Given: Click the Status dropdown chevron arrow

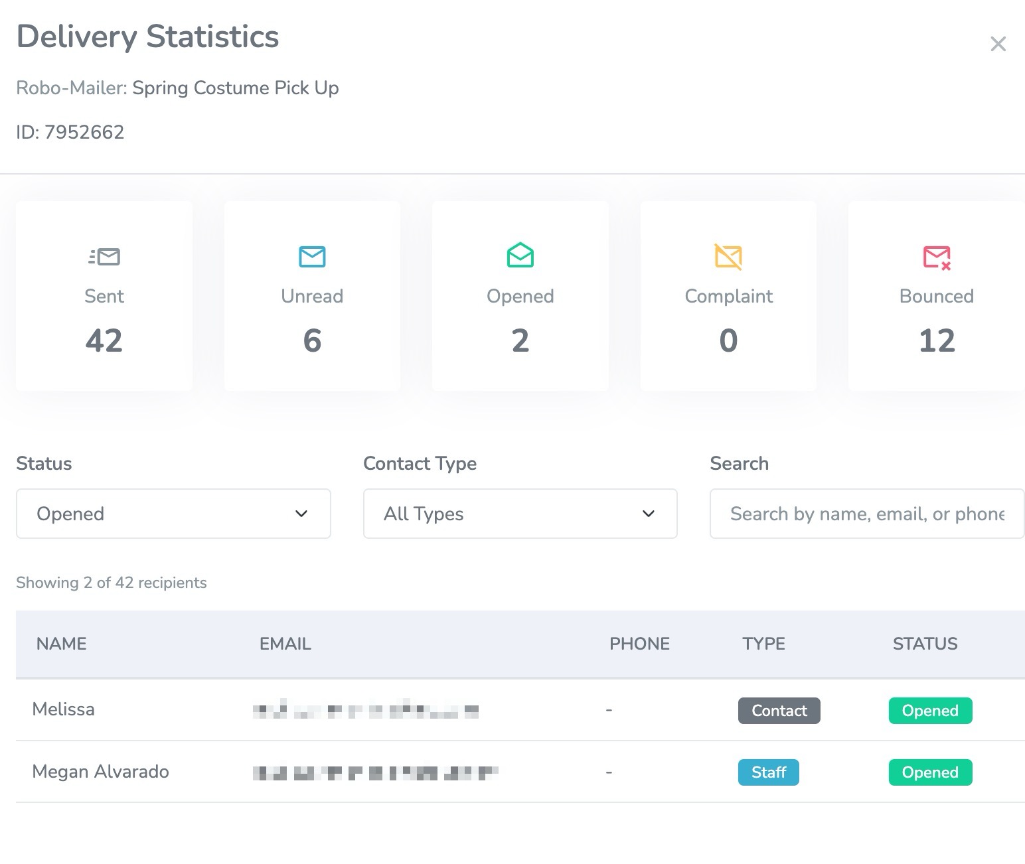Looking at the screenshot, I should 301,514.
